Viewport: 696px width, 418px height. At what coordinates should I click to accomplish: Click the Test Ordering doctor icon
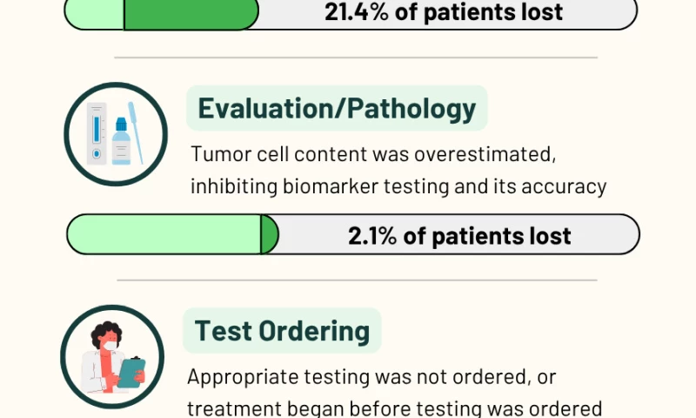click(113, 357)
